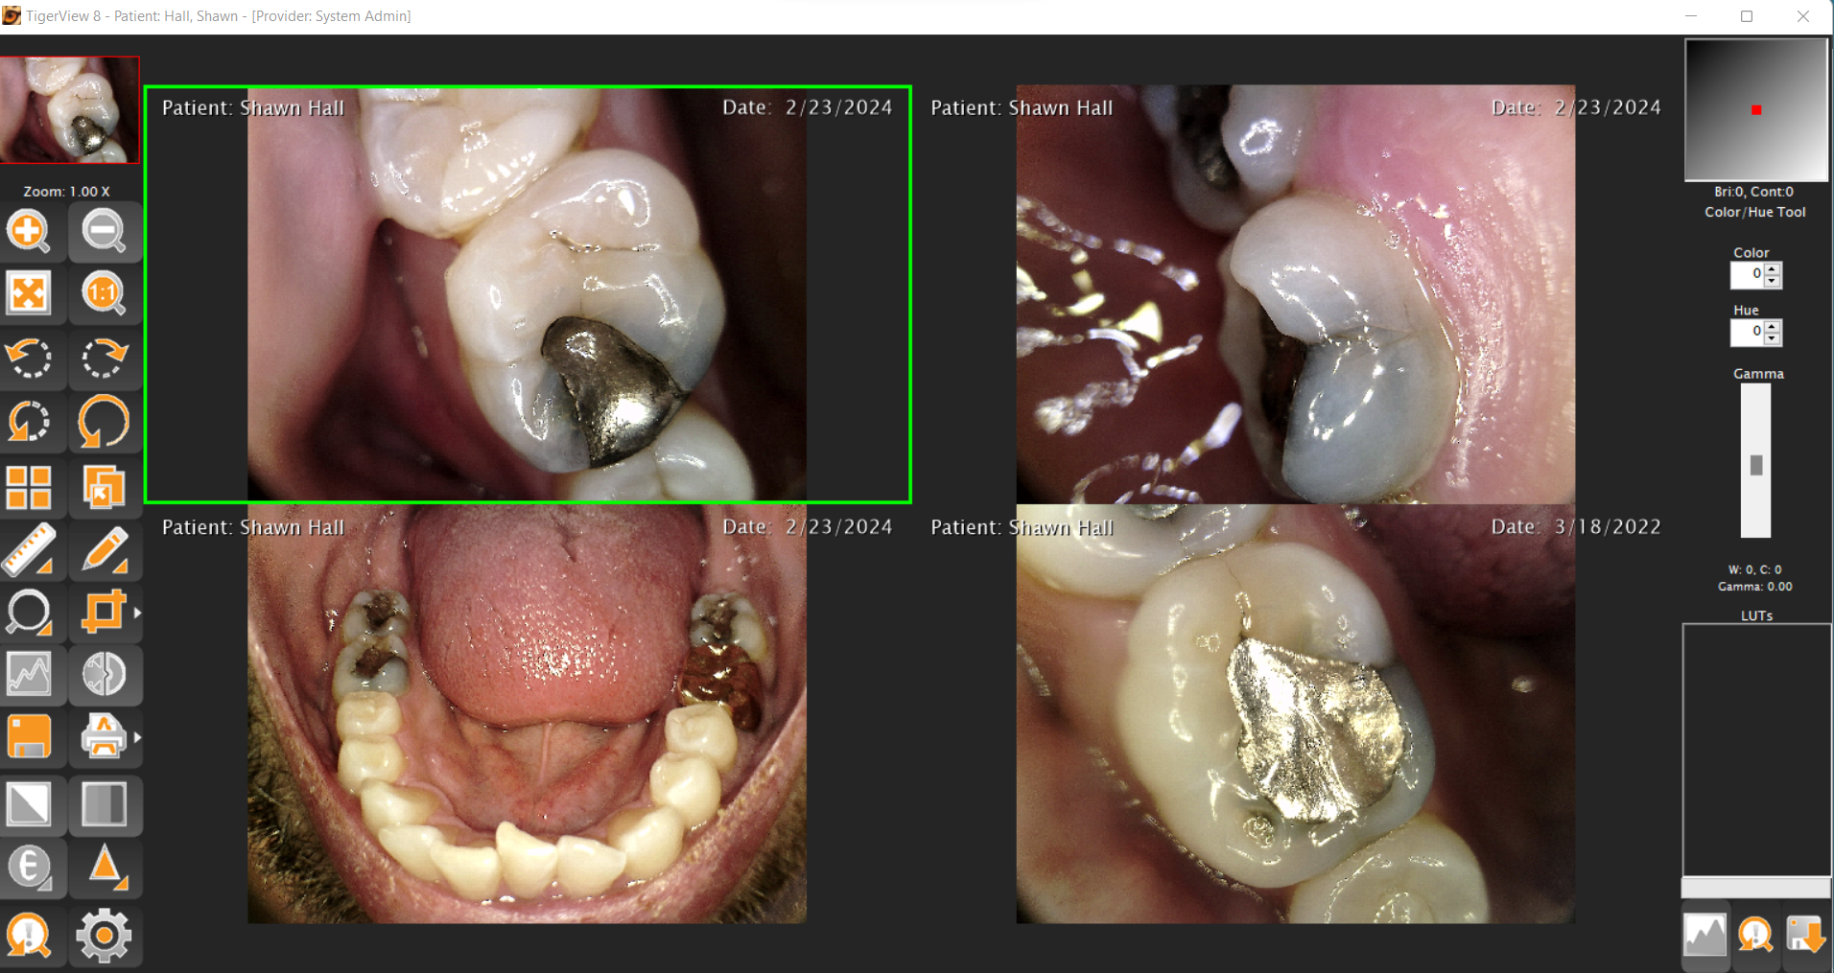The width and height of the screenshot is (1834, 973).
Task: Expand the print options arrow
Action: (138, 737)
